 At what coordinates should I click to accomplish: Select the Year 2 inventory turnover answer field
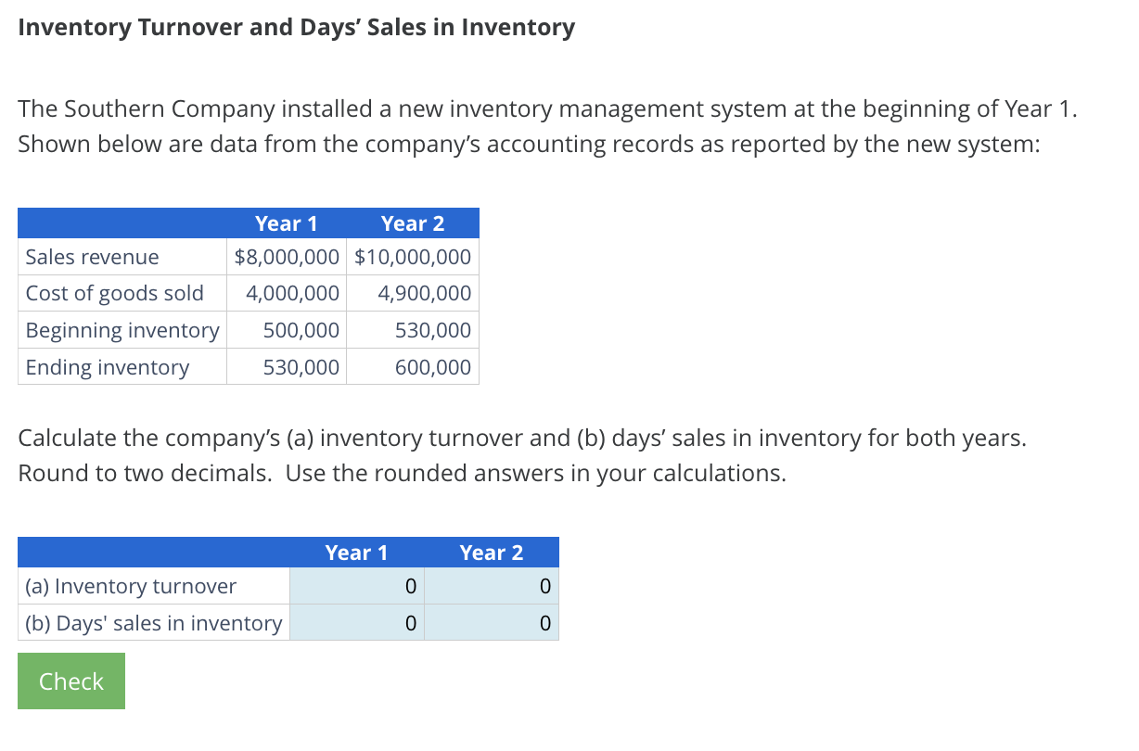tap(492, 586)
